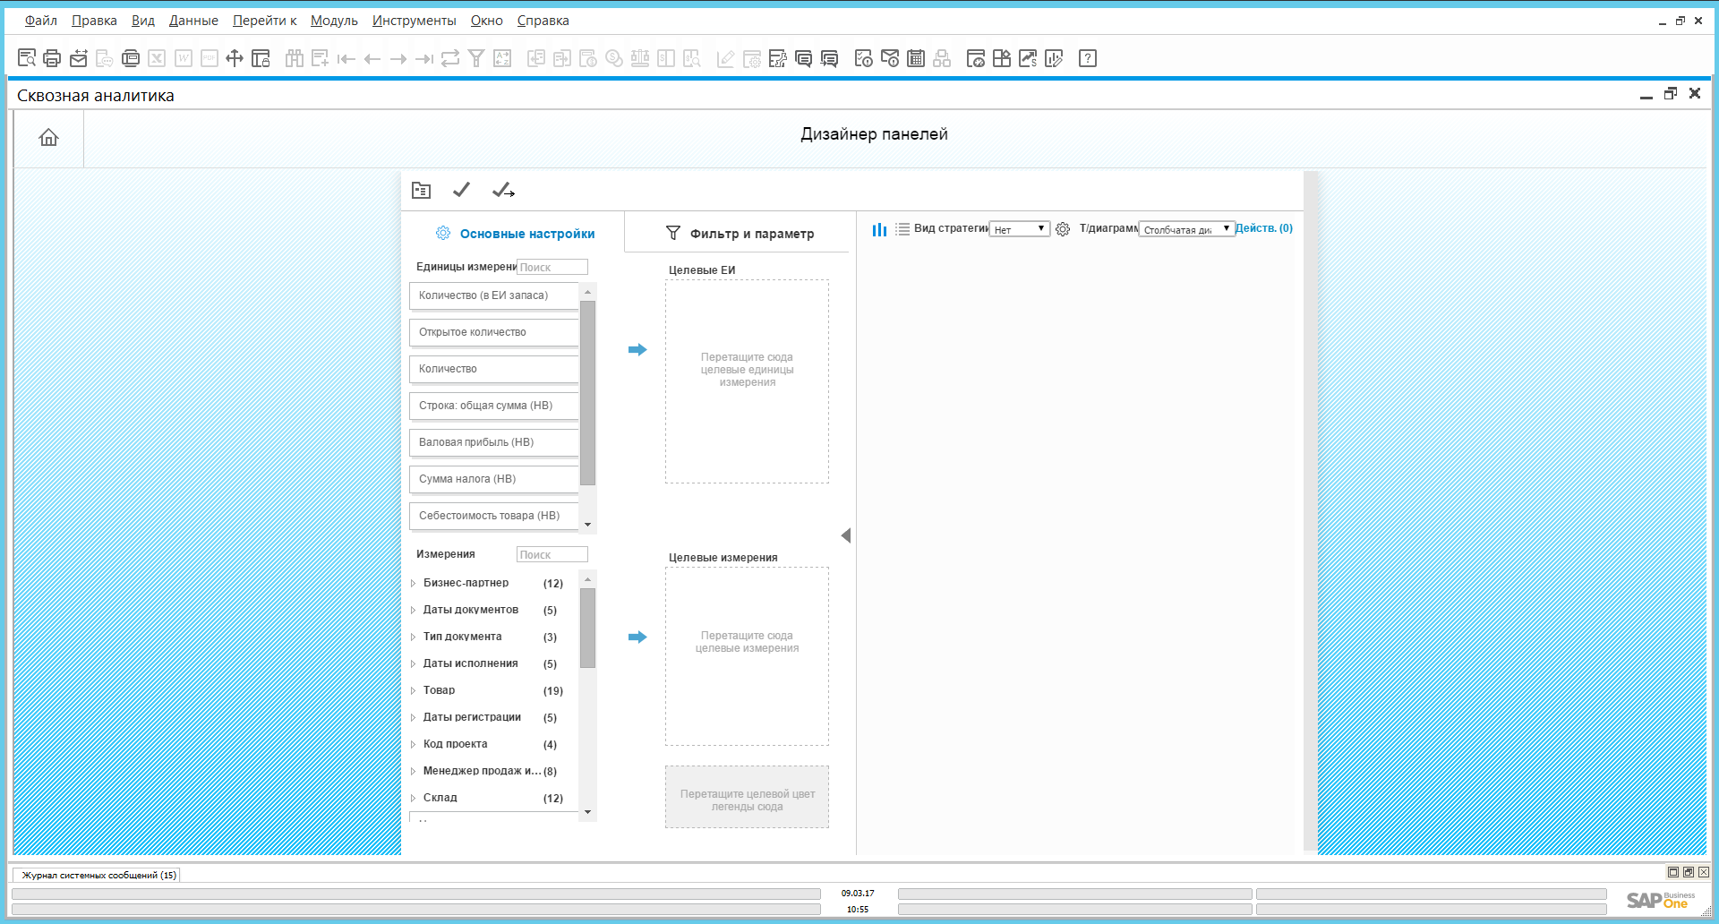Expand the Код проекта dimension
Image resolution: width=1719 pixels, height=924 pixels.
pyautogui.click(x=413, y=744)
